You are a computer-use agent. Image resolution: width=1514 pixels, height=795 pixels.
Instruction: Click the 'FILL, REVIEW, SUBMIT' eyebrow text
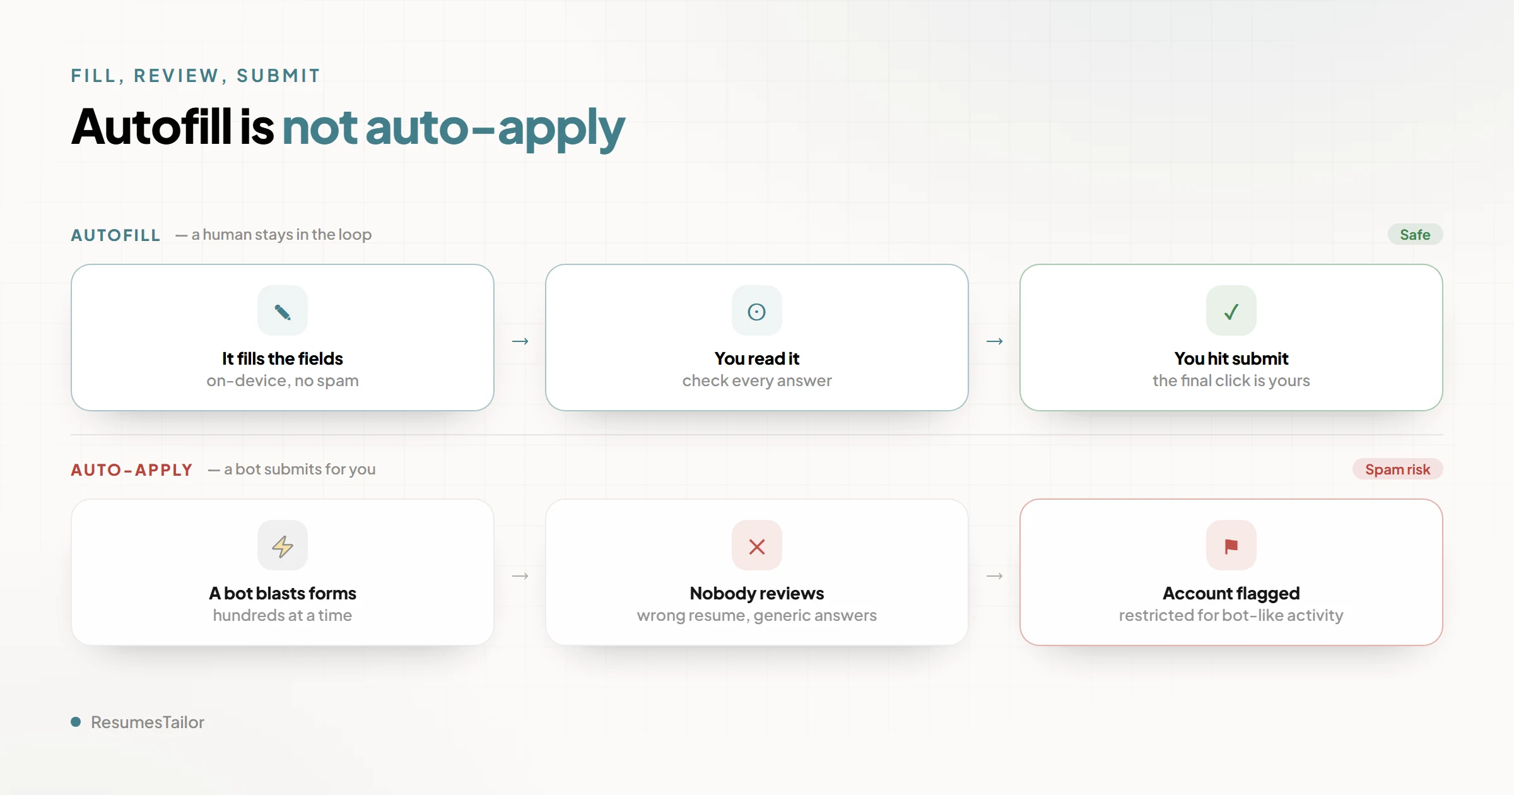pos(196,76)
